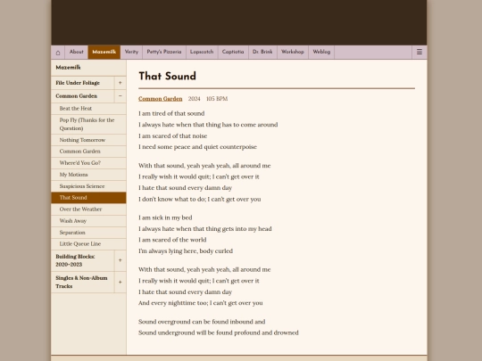Screen dimensions: 482x361
Task: Select Suspicious Science in sidebar
Action: tap(88, 186)
